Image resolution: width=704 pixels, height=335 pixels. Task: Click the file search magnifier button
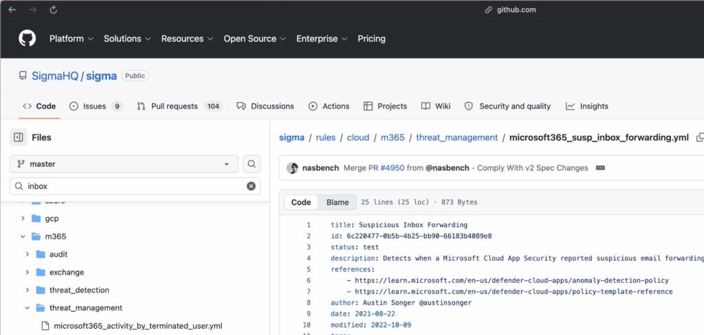[x=252, y=164]
